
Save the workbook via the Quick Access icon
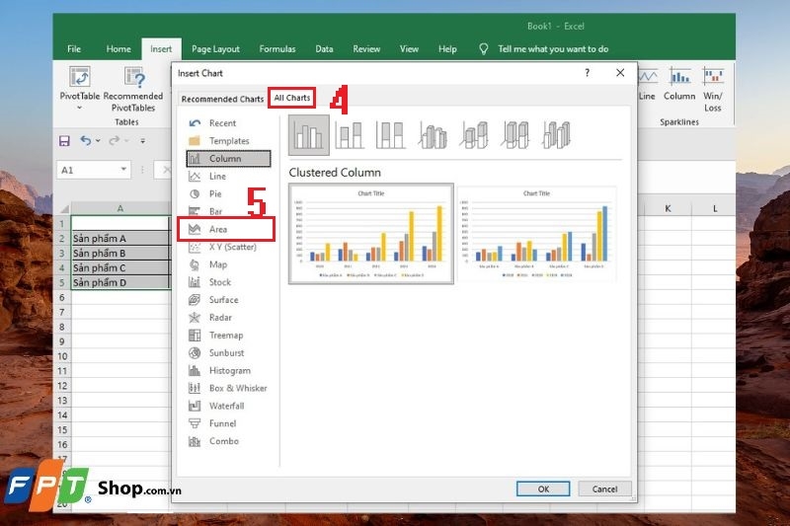click(x=64, y=141)
